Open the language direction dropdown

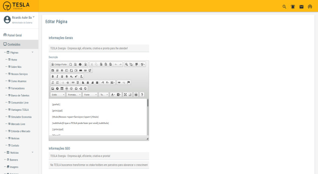(113, 83)
